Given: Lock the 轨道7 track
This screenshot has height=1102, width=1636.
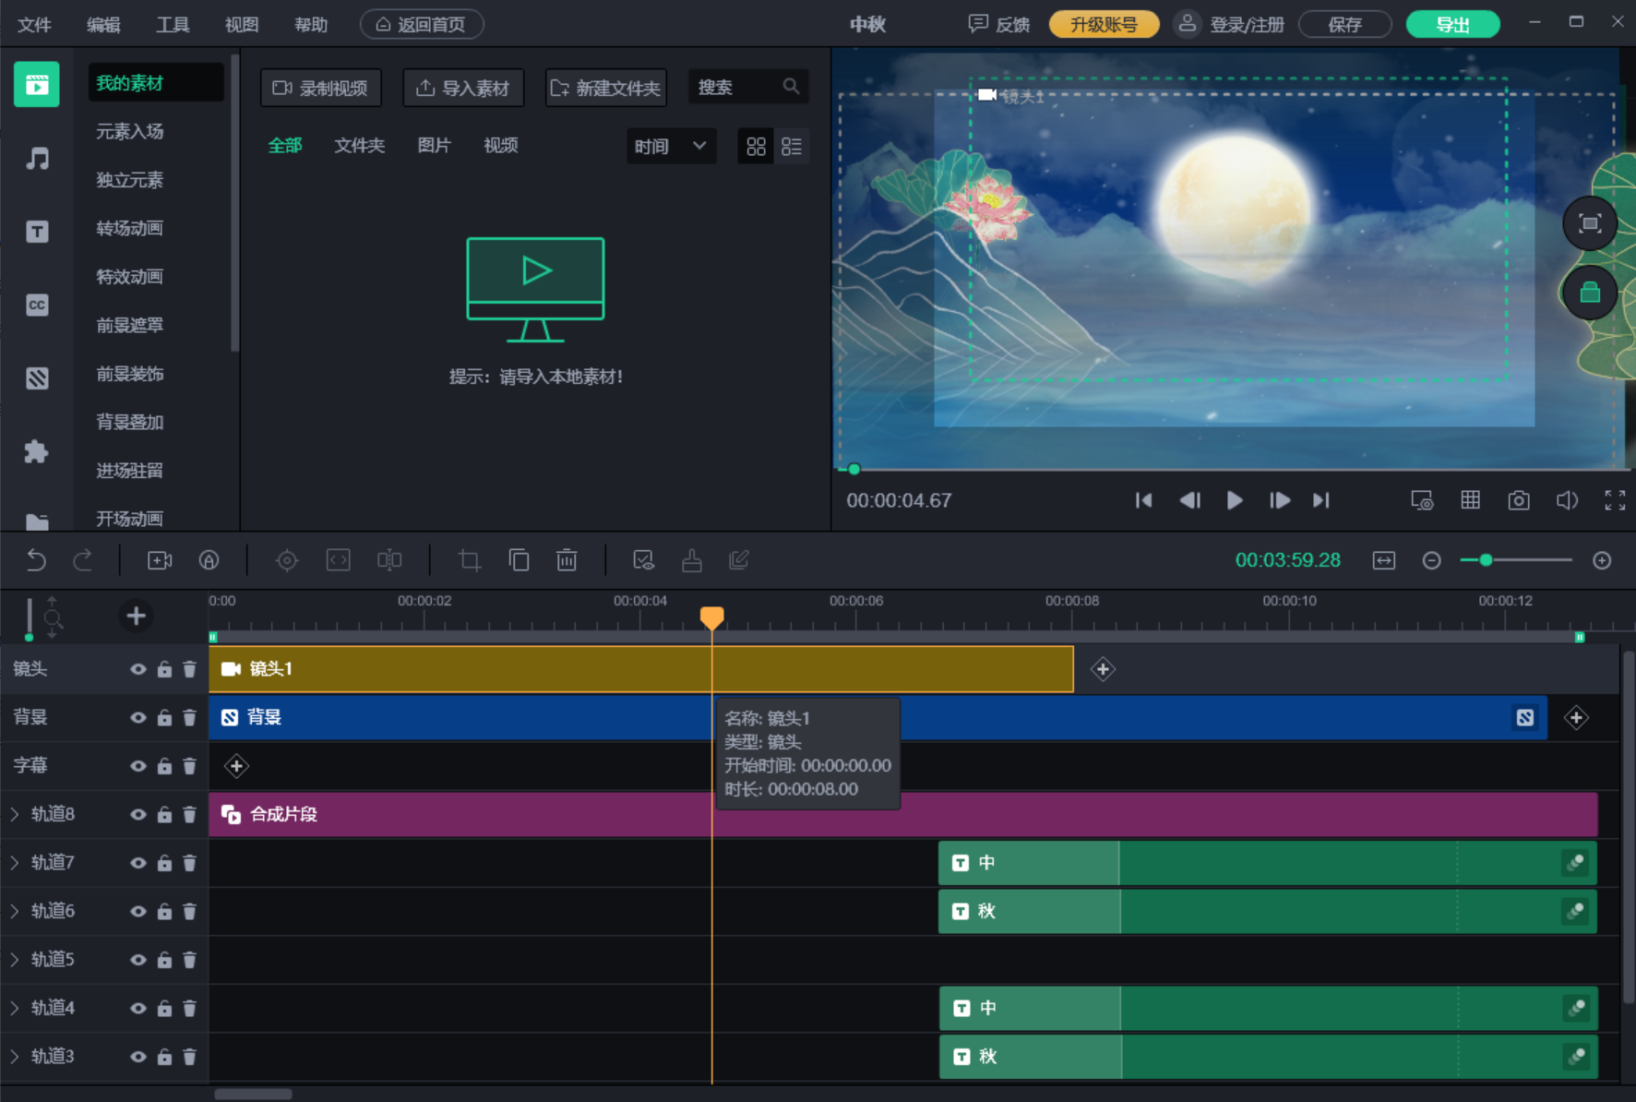Looking at the screenshot, I should coord(164,862).
